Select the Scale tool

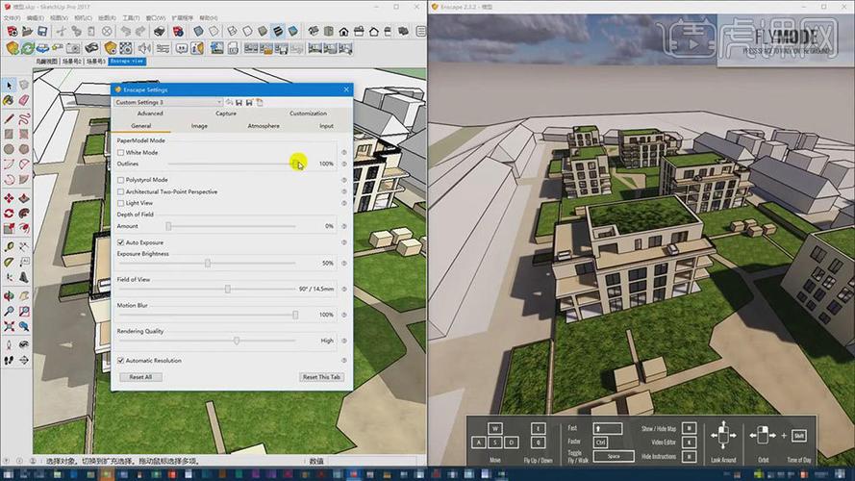point(10,229)
